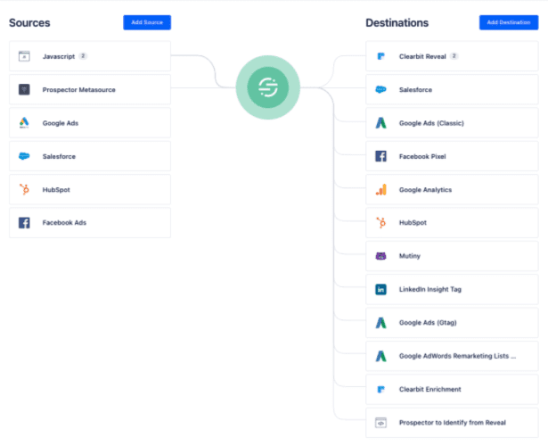This screenshot has height=446, width=548.
Task: Click the Google Ads source icon
Action: [x=24, y=123]
